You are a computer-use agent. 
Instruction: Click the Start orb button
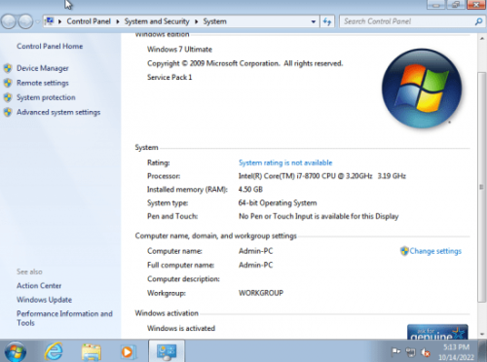(x=15, y=351)
